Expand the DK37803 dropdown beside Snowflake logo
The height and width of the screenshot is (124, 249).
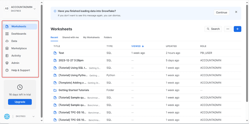point(33,117)
